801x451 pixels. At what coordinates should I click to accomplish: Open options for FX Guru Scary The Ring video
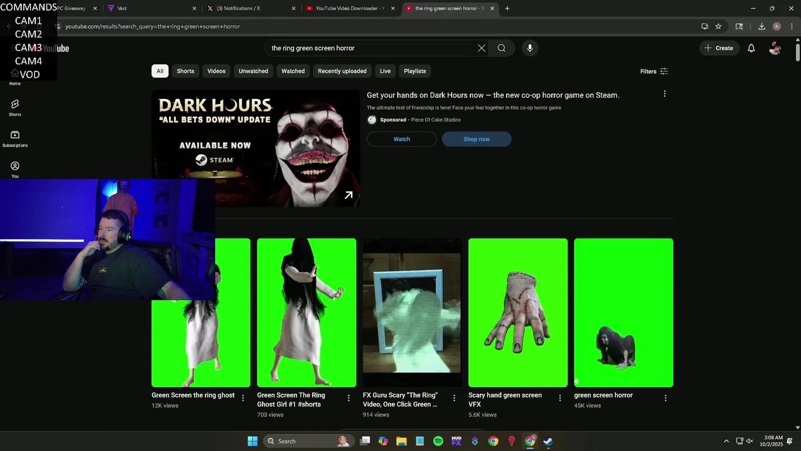click(x=454, y=398)
